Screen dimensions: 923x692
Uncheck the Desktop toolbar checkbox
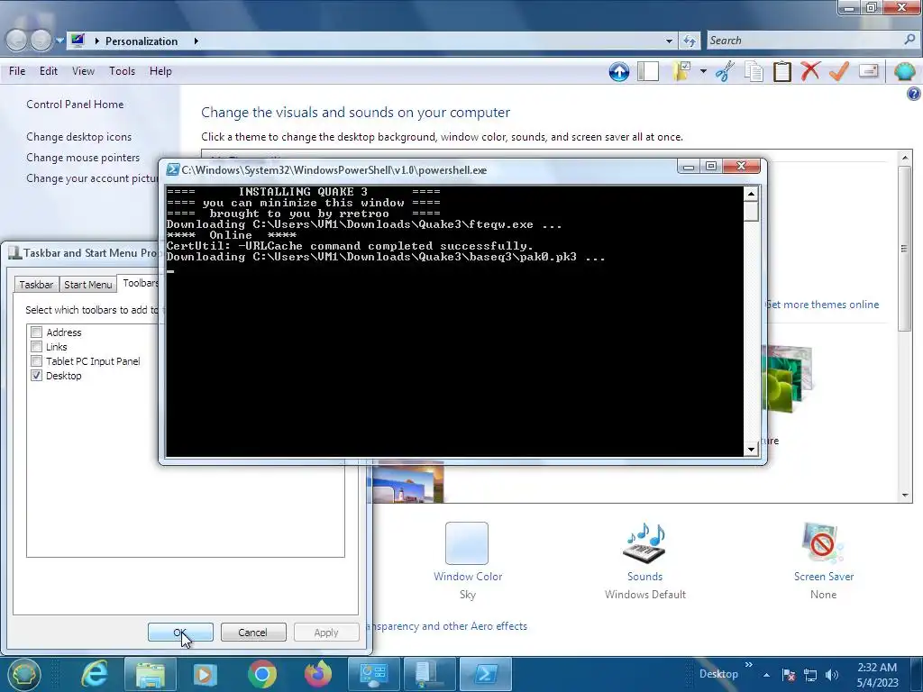pyautogui.click(x=36, y=376)
